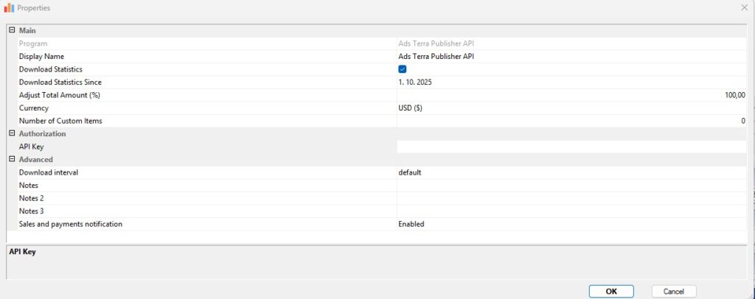Click the OK button
Image resolution: width=755 pixels, height=299 pixels.
point(610,291)
